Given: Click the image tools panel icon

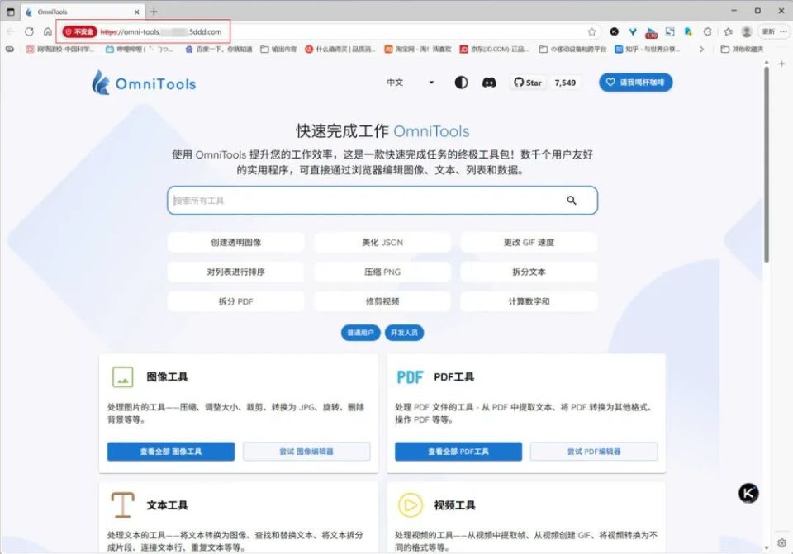Looking at the screenshot, I should coord(122,376).
